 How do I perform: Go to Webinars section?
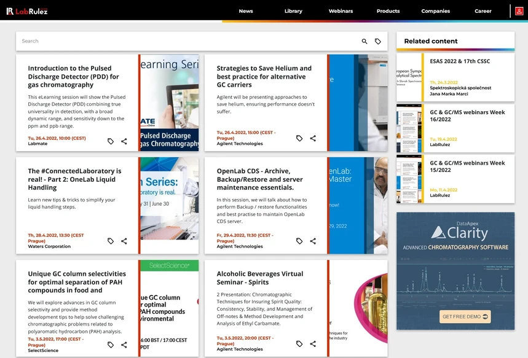(x=341, y=11)
